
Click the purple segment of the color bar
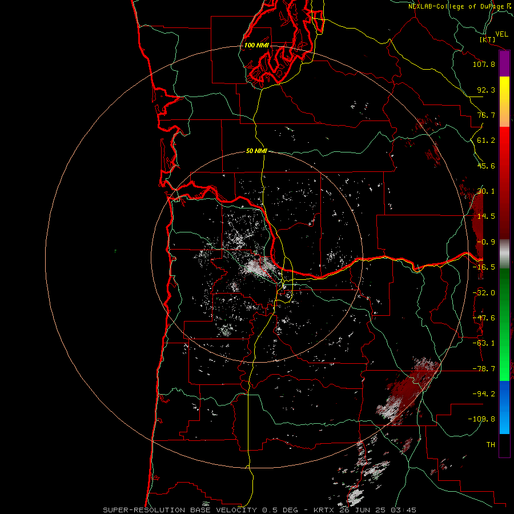tap(504, 63)
